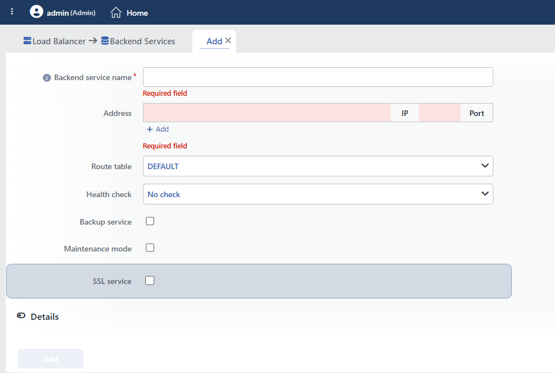The height and width of the screenshot is (373, 555).
Task: Enable the Maintenance mode checkbox
Action: click(150, 248)
